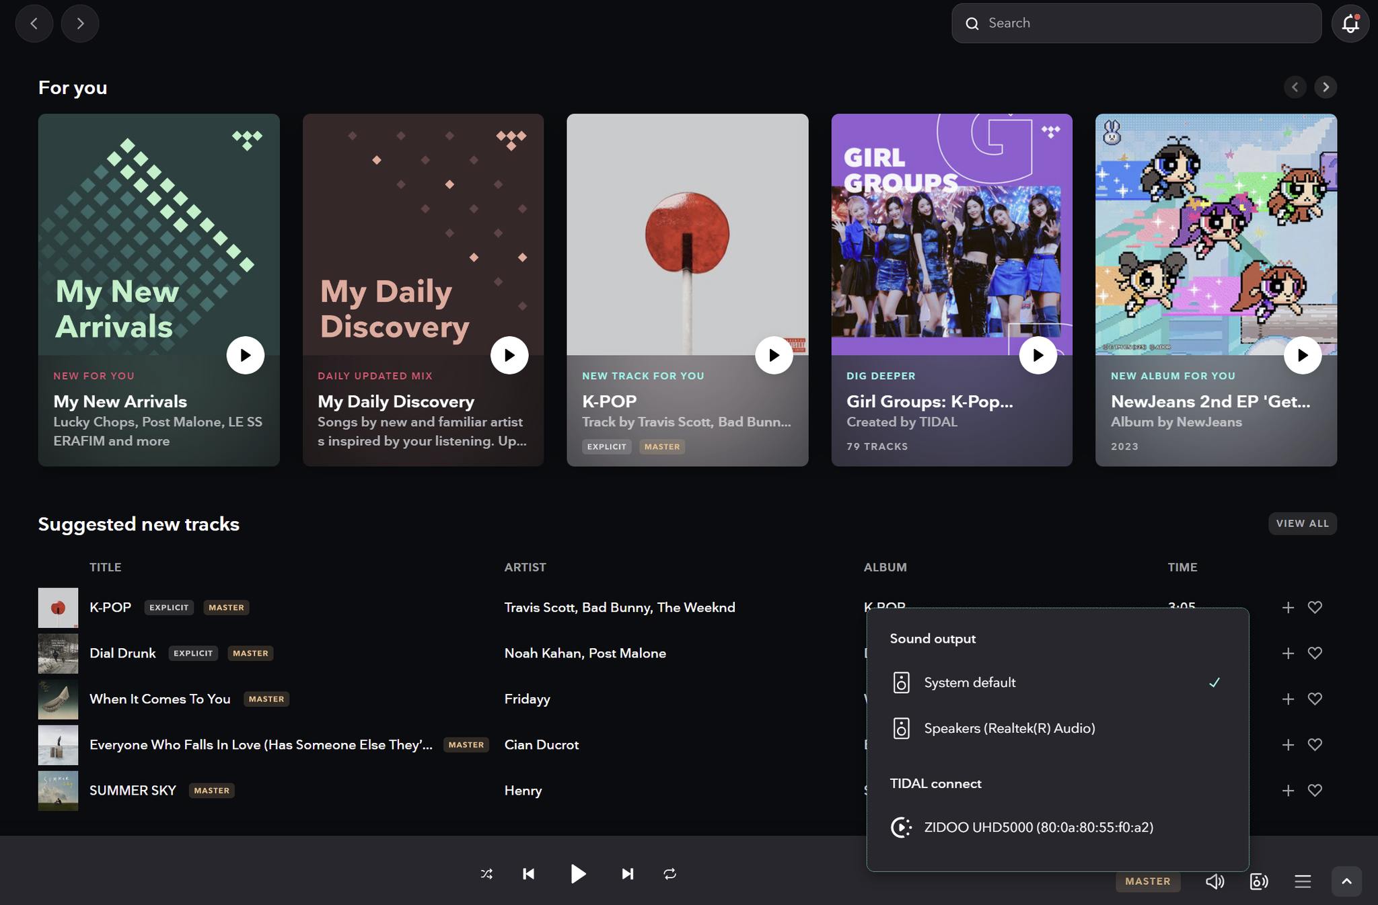Open the My New Arrivals card title
The width and height of the screenshot is (1378, 905).
[120, 401]
